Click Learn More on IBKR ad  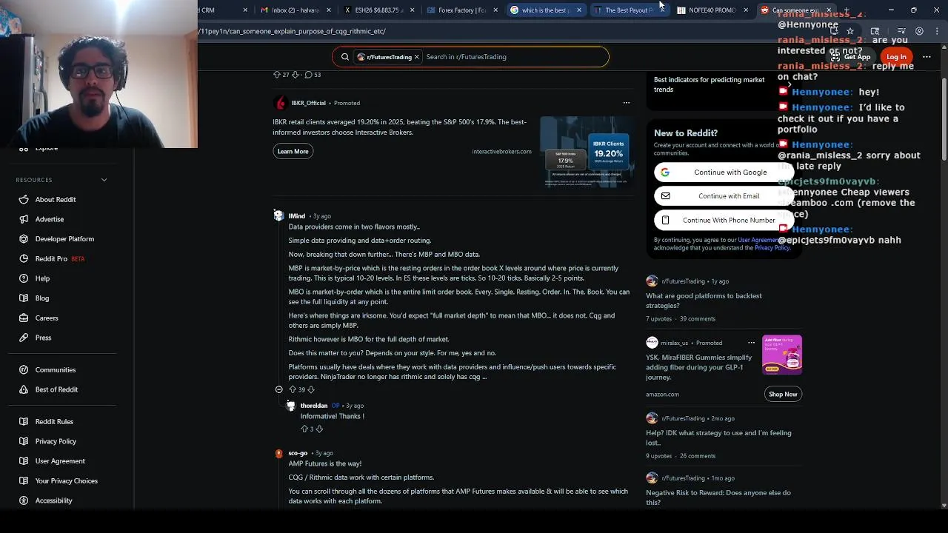(x=293, y=151)
